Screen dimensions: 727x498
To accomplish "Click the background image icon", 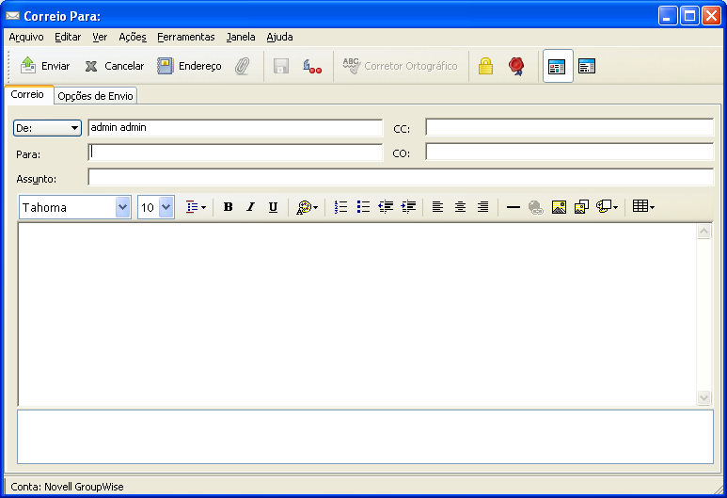I will (x=581, y=207).
